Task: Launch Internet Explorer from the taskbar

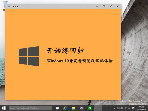Action: pos(65,108)
